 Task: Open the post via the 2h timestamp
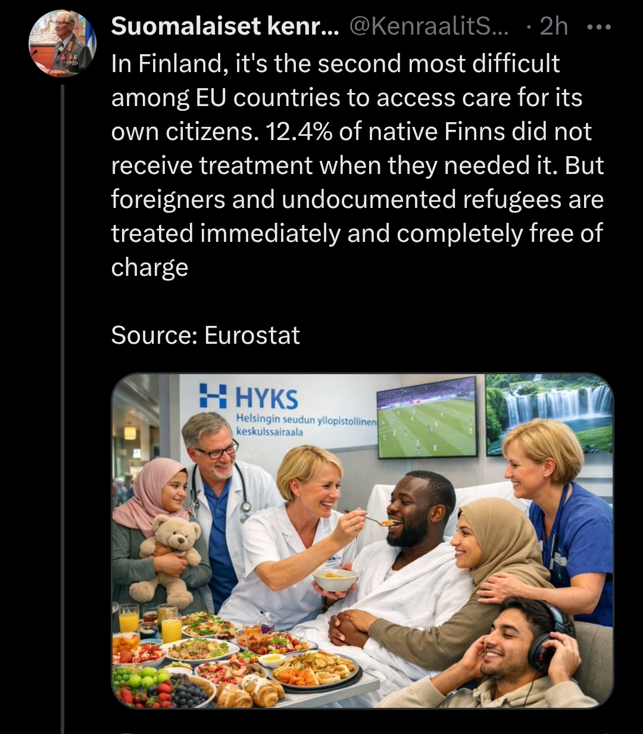[x=554, y=26]
